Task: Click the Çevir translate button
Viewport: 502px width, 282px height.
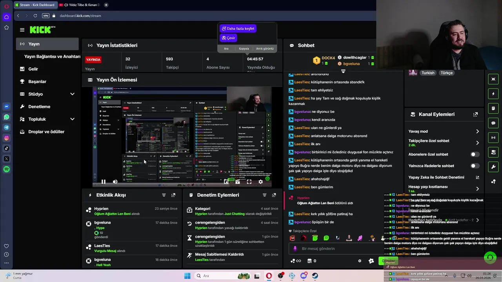Action: 228,38
